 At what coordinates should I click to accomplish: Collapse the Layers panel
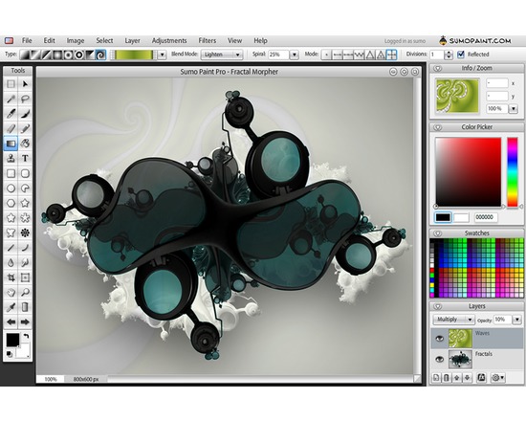coord(437,306)
